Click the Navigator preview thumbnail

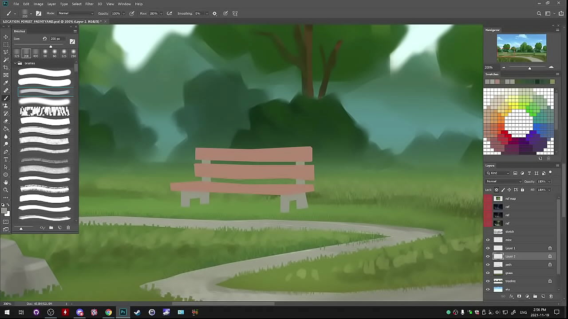coord(521,48)
